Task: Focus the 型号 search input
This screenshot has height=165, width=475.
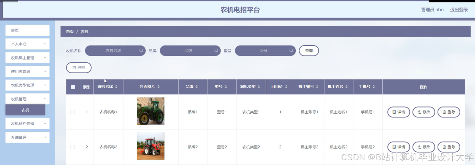Action: pos(265,51)
